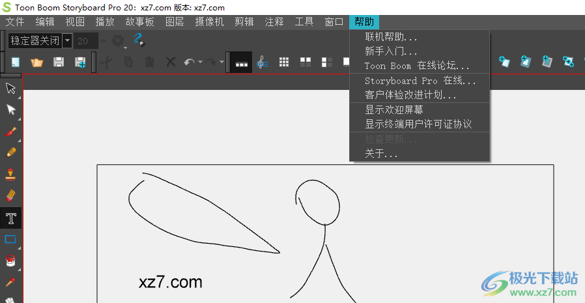The height and width of the screenshot is (303, 585).
Task: Open the 故事板 menu
Action: 140,22
